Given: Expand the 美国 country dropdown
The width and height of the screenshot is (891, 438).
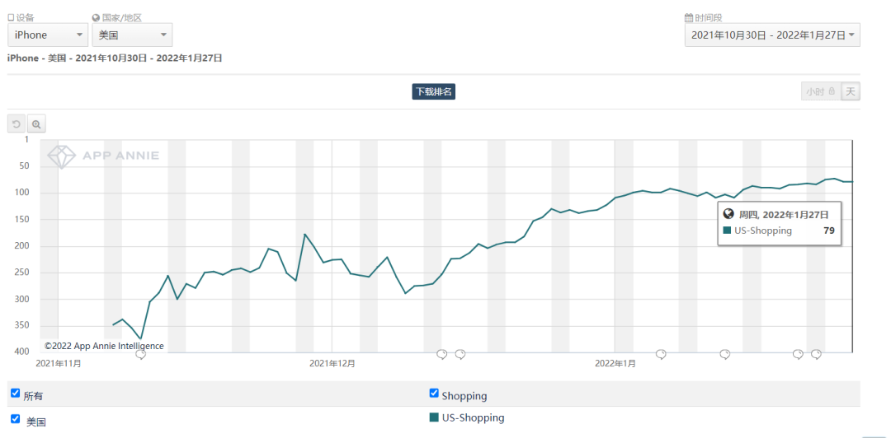Looking at the screenshot, I should coord(132,35).
